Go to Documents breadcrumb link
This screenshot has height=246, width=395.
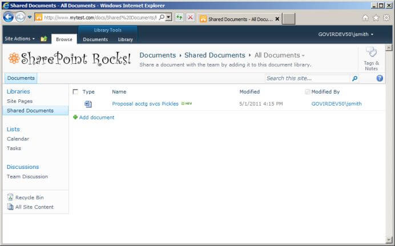(x=158, y=55)
